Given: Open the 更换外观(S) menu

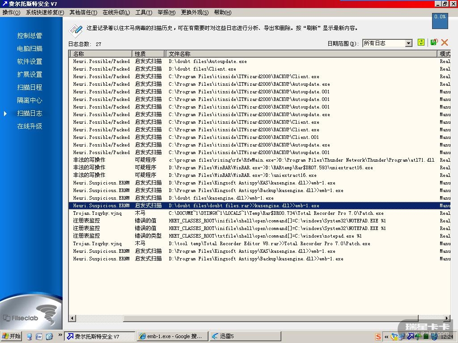Looking at the screenshot, I should tap(195, 12).
